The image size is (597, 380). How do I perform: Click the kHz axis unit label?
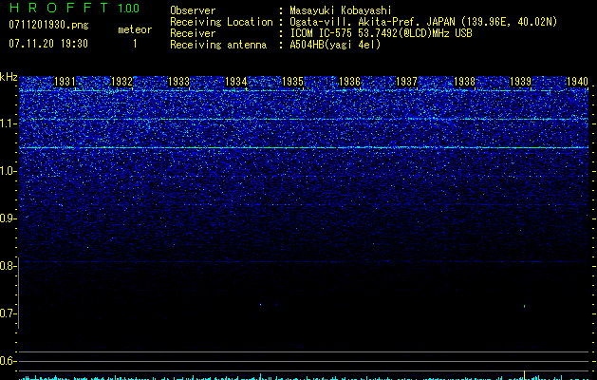(x=9, y=77)
